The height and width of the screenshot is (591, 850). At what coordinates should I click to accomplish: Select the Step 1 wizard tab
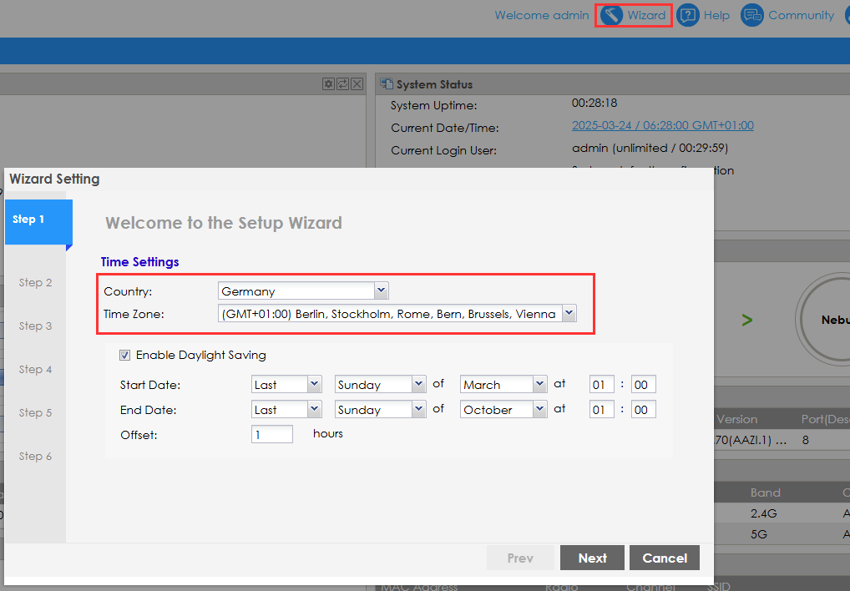tap(38, 221)
